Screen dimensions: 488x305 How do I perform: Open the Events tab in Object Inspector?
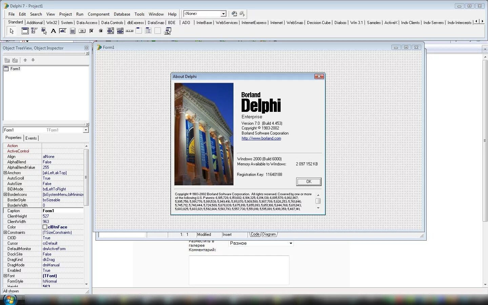click(x=31, y=138)
